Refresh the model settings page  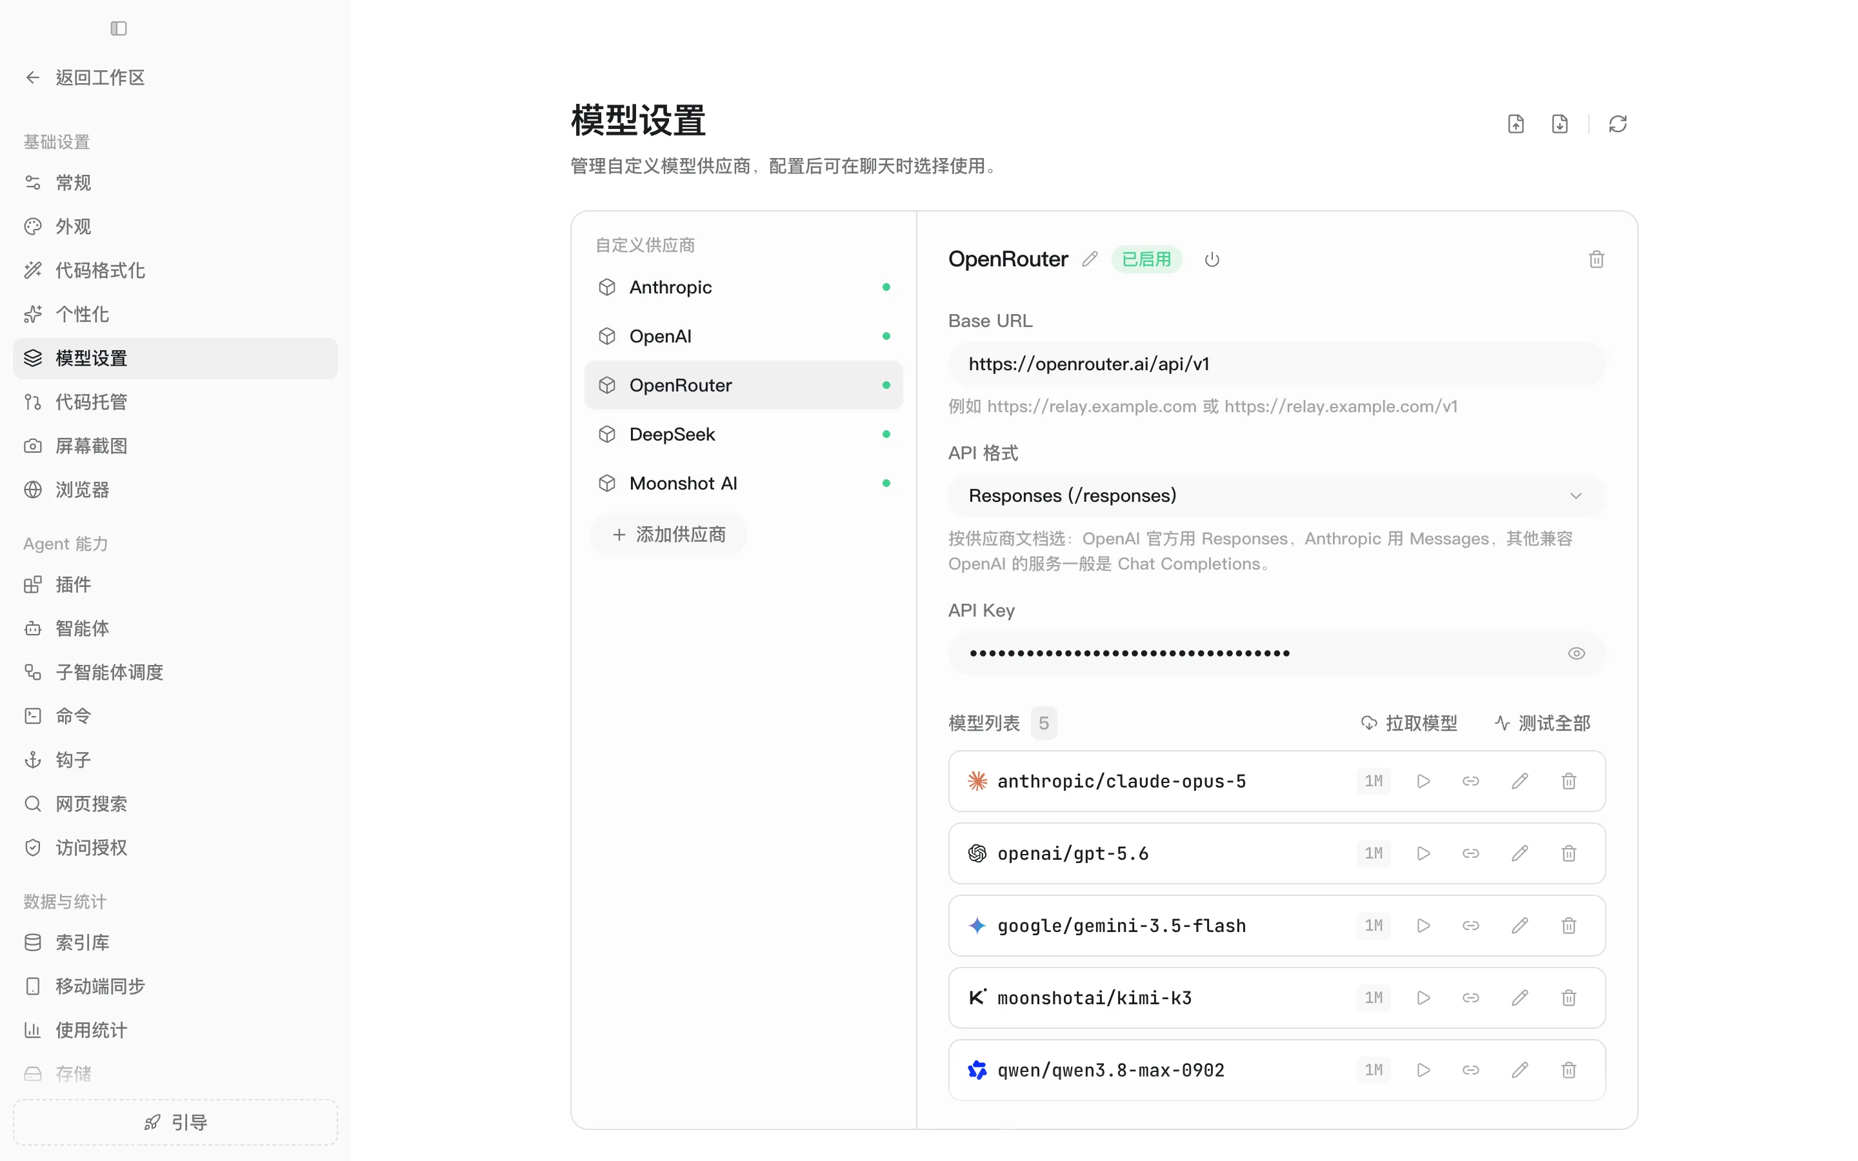[x=1618, y=124]
